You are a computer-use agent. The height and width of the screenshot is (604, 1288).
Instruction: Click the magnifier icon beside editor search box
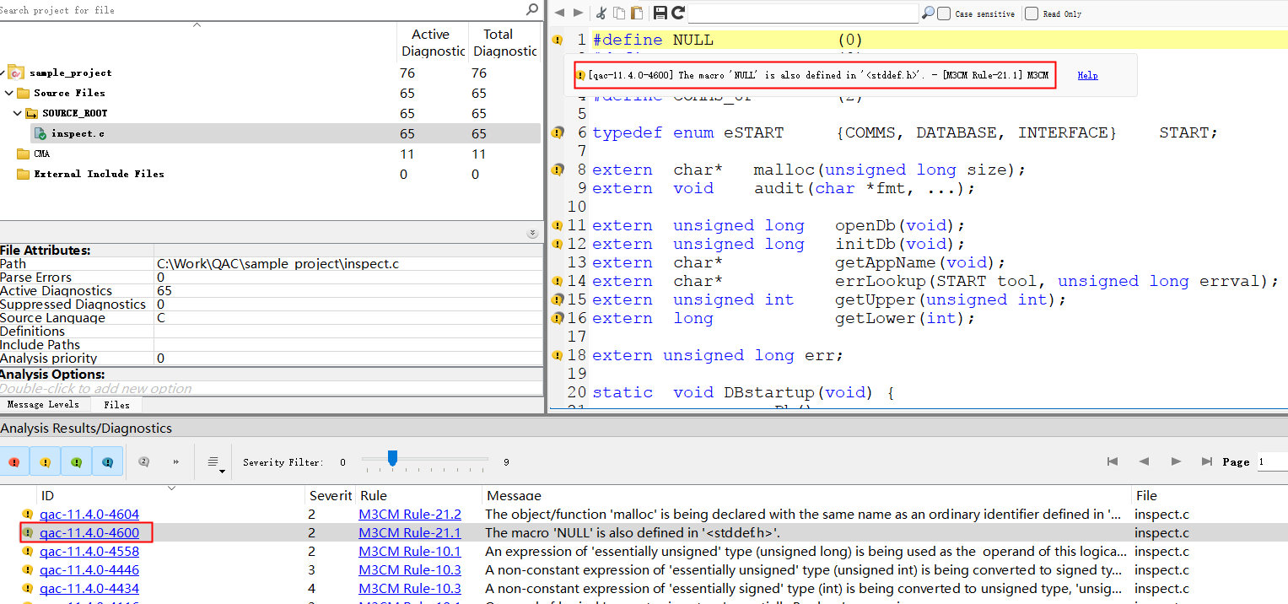[928, 13]
